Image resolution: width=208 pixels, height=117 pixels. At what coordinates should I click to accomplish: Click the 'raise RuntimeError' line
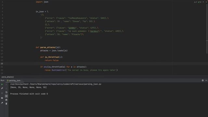81,70
